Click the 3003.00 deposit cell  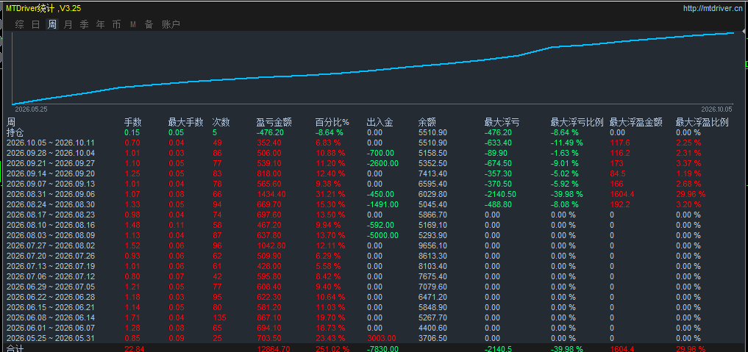[381, 338]
